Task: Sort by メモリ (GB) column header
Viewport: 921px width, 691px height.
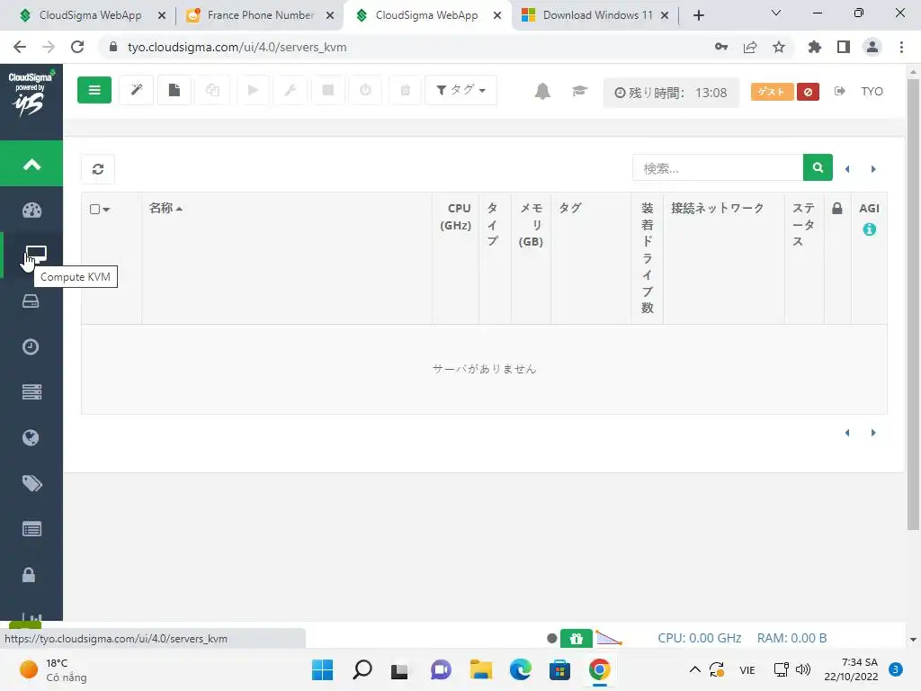Action: tap(531, 225)
